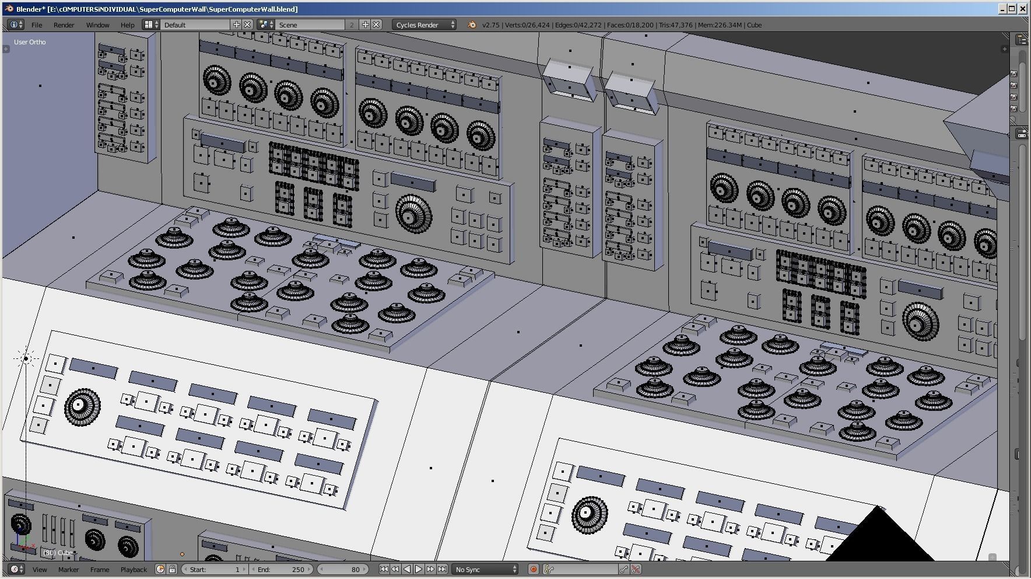Open the Cycles Render engine dropdown
Image resolution: width=1031 pixels, height=579 pixels.
[425, 25]
